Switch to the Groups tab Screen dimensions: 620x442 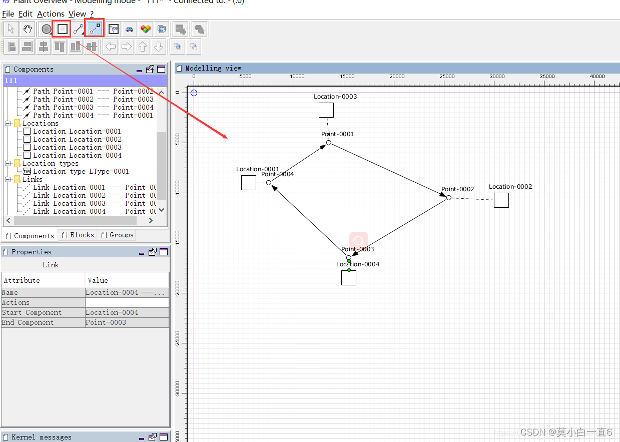117,235
